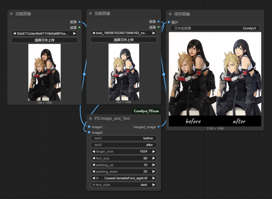The image size is (272, 199).
Task: Click 选择文件上传 in the first load node
Action: coord(44,40)
